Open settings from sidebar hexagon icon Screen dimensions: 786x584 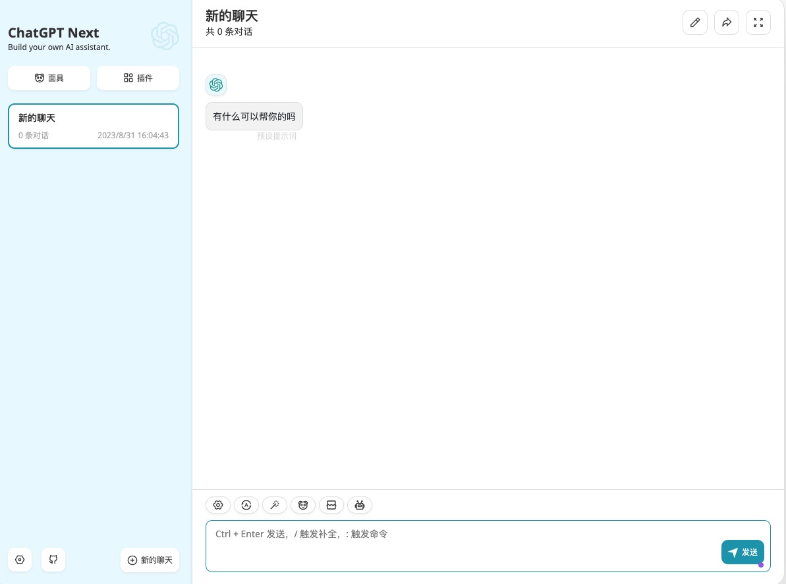20,560
